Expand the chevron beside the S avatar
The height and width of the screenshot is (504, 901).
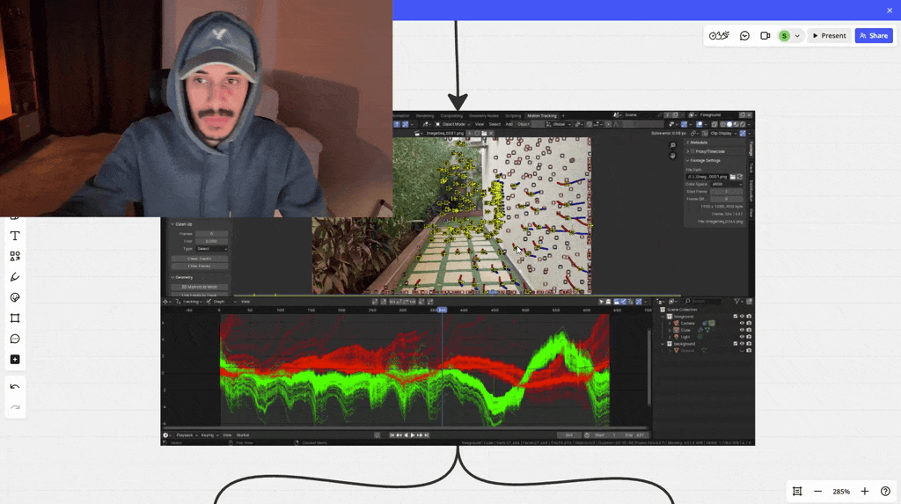point(797,36)
